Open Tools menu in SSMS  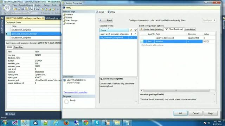click(54, 5)
